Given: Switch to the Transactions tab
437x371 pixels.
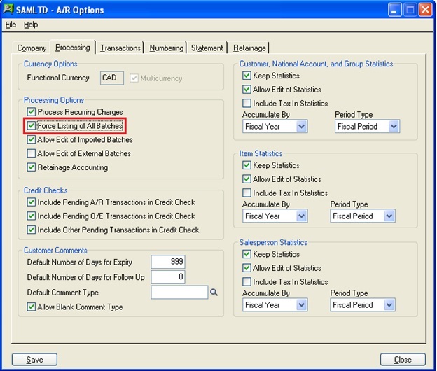Looking at the screenshot, I should 120,48.
